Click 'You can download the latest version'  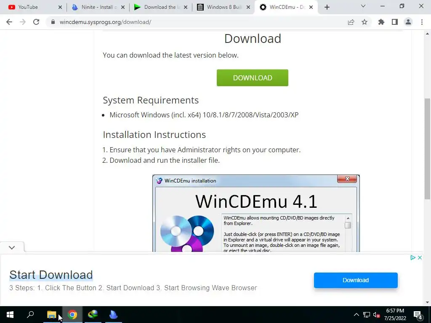pyautogui.click(x=170, y=55)
